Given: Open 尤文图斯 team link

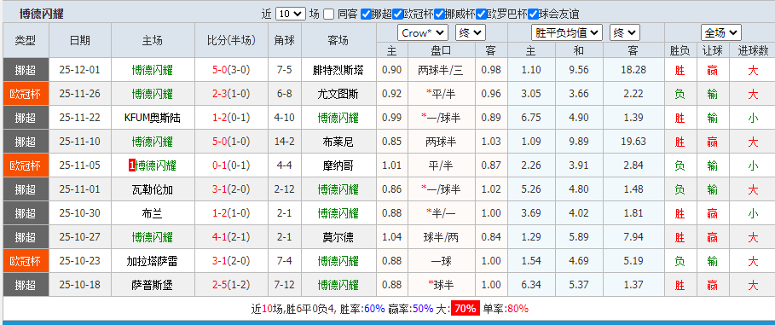Looking at the screenshot, I should tap(338, 94).
